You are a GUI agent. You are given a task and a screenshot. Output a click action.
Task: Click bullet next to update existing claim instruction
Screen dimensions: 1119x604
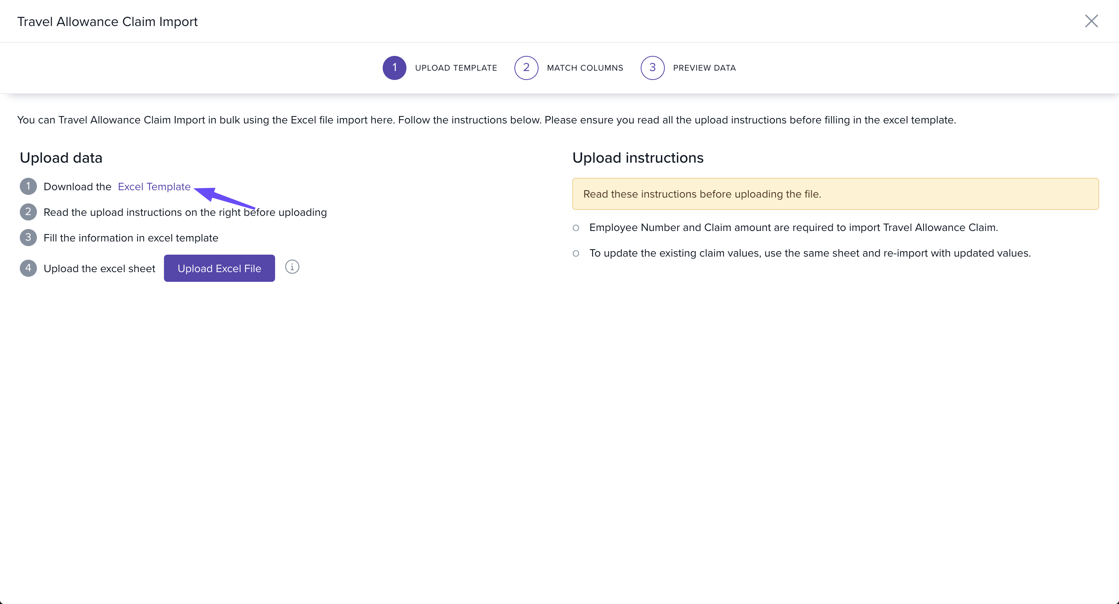[576, 253]
